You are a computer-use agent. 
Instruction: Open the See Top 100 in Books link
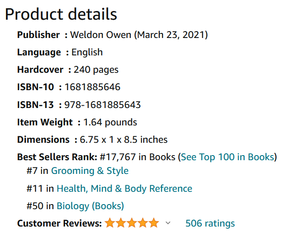coord(227,157)
